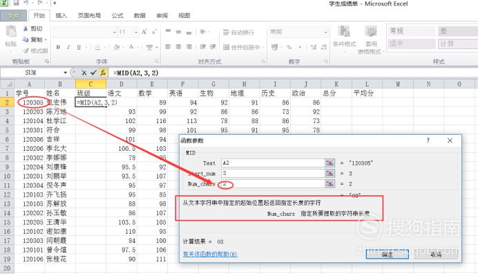Open the number format dropdown (常规)
Screen dimensions: 478x274
[x=325, y=32]
